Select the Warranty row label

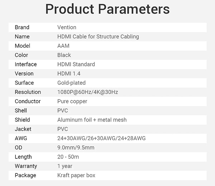pos(25,166)
